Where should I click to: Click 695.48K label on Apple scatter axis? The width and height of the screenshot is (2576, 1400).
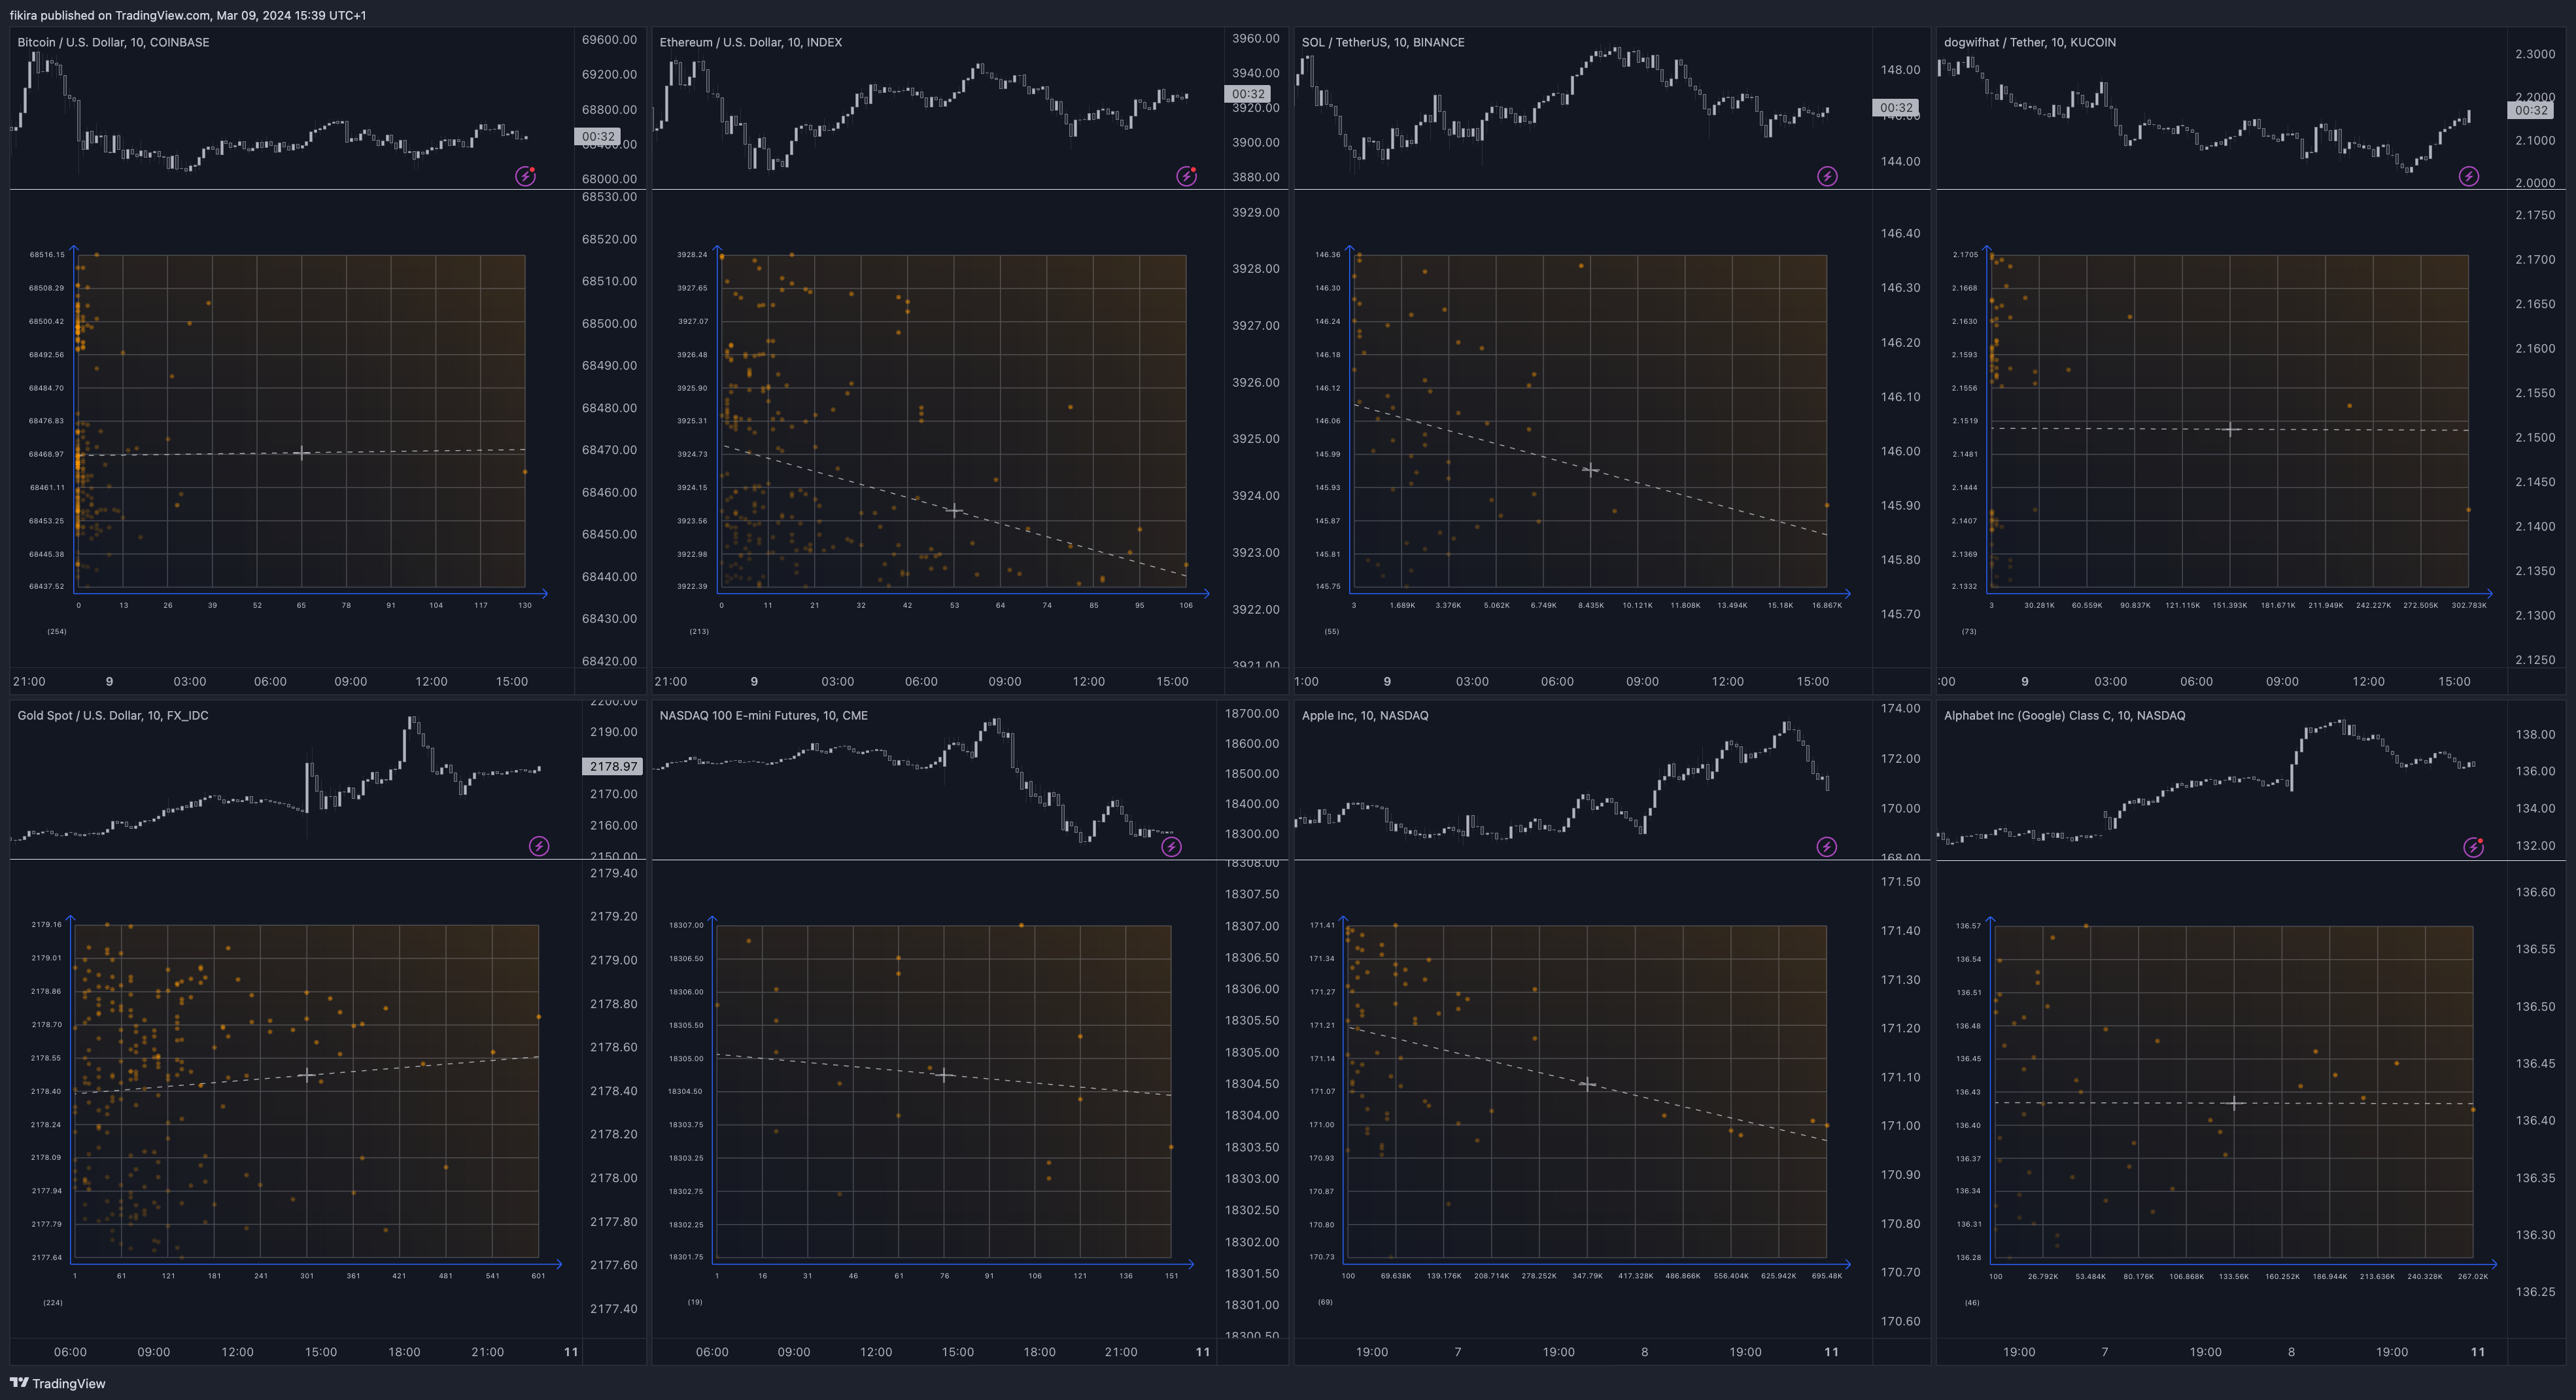1826,1275
